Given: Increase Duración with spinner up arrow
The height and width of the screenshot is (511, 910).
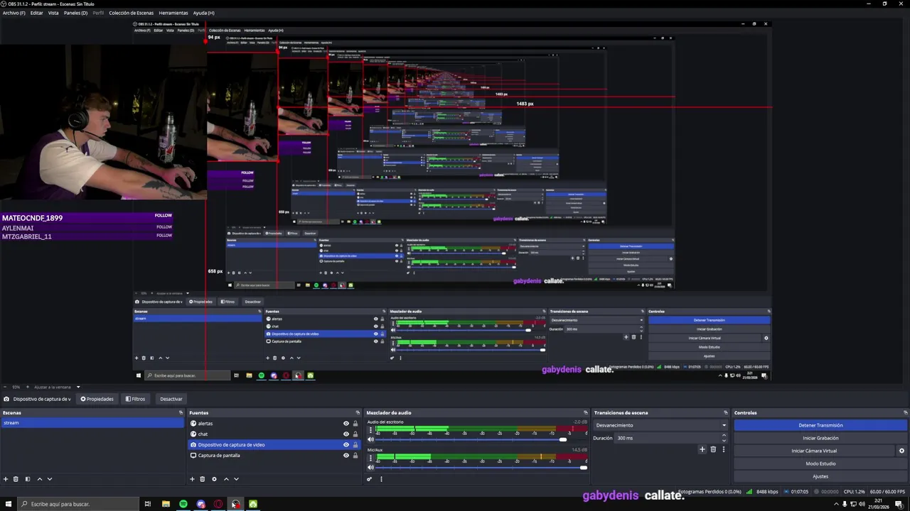Looking at the screenshot, I should point(724,436).
